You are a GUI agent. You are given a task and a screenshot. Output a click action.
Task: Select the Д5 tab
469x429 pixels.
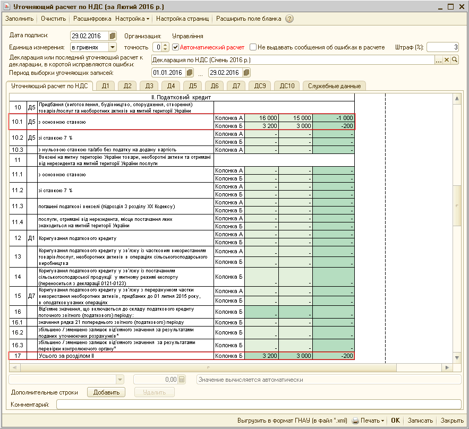click(193, 86)
